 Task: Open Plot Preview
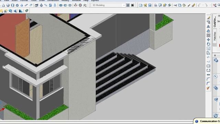pyautogui.click(x=160, y=6)
